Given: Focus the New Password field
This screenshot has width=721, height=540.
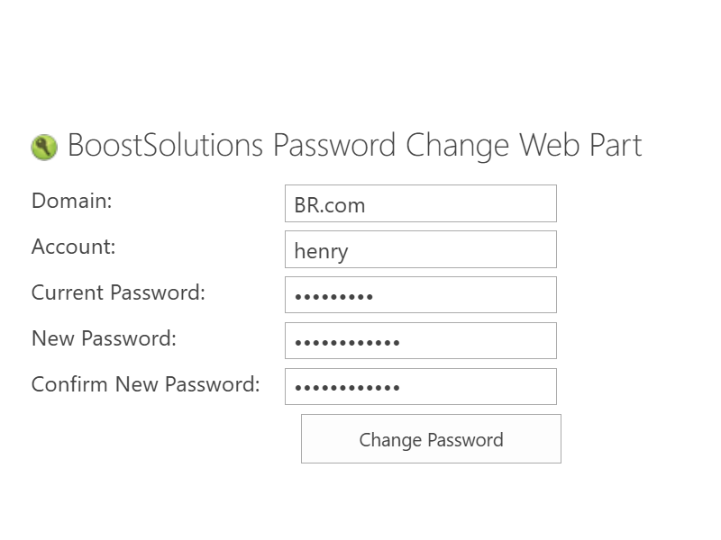Looking at the screenshot, I should click(x=421, y=341).
